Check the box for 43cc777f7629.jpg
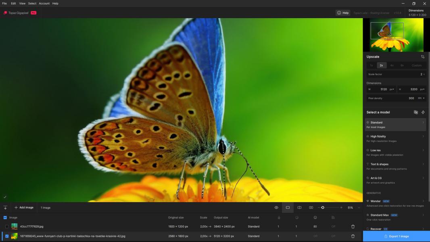The height and width of the screenshot is (242, 430). click(x=7, y=227)
